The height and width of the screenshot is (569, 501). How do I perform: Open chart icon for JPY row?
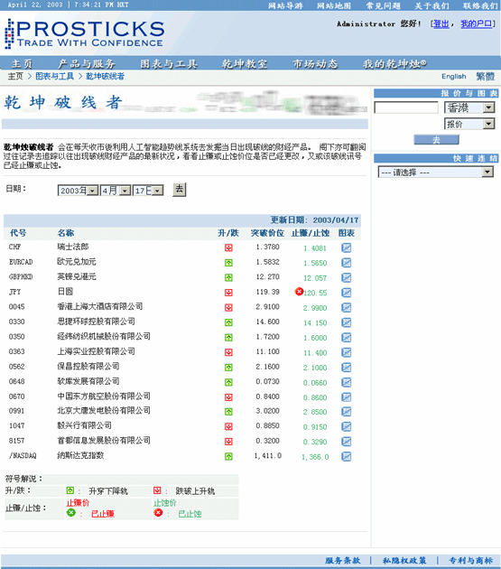point(347,293)
